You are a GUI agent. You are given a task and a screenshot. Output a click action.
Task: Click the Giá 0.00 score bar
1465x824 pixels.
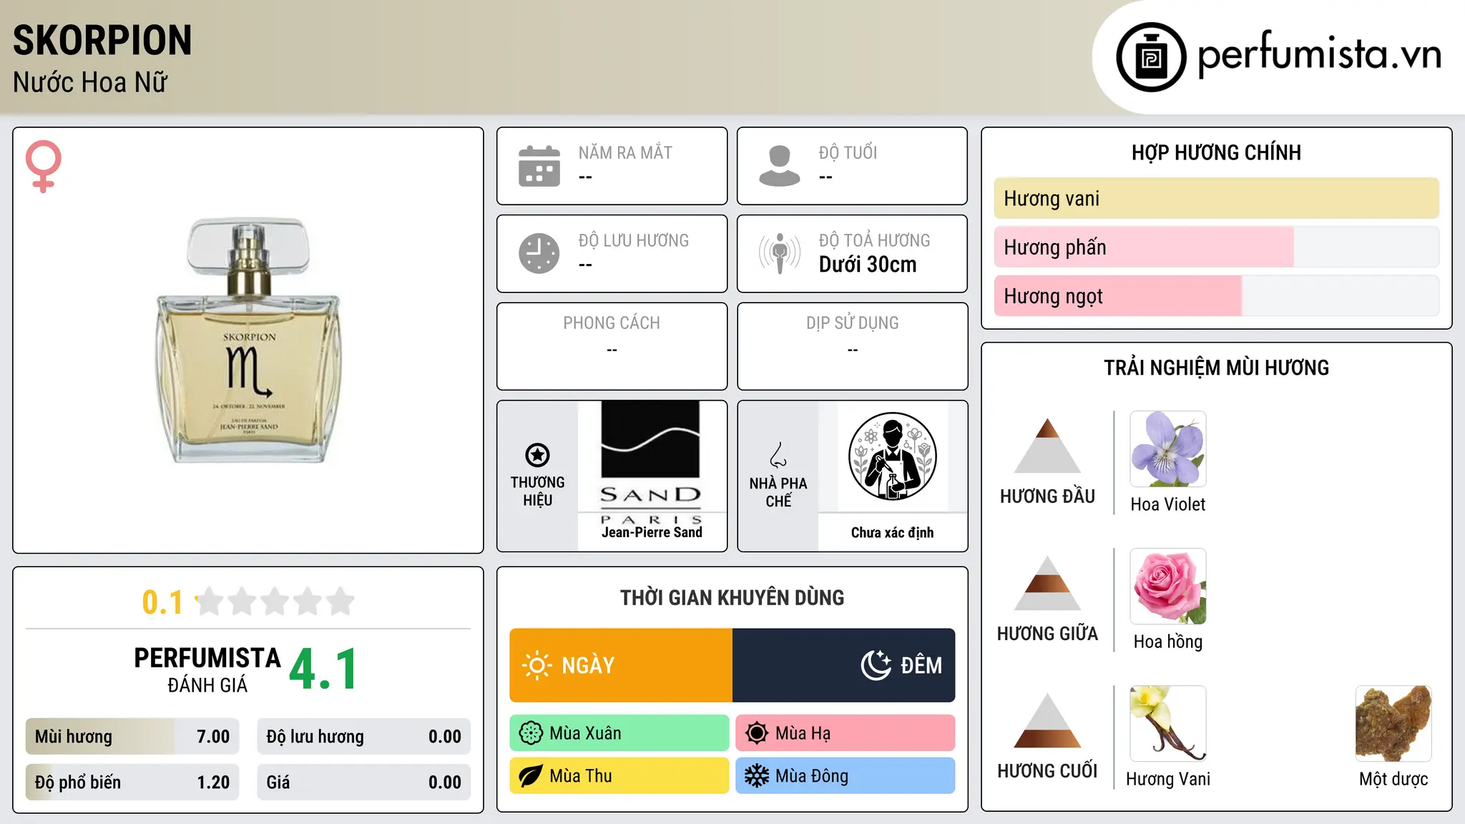point(364,783)
